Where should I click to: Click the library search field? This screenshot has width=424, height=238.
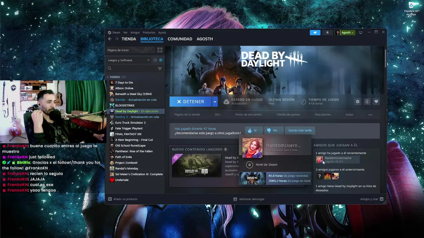pos(132,68)
